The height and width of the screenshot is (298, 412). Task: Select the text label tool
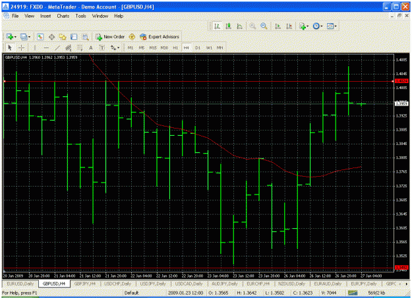pyautogui.click(x=102, y=47)
